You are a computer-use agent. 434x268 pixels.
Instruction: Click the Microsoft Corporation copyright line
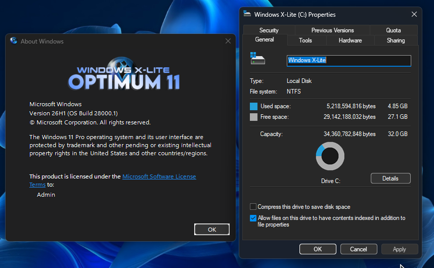(x=90, y=122)
